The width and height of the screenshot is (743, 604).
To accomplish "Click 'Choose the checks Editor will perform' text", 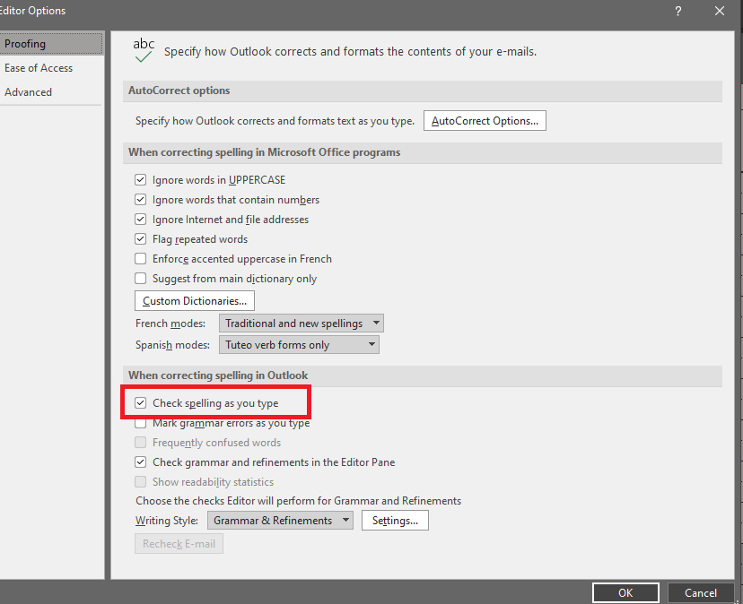I will (x=298, y=501).
